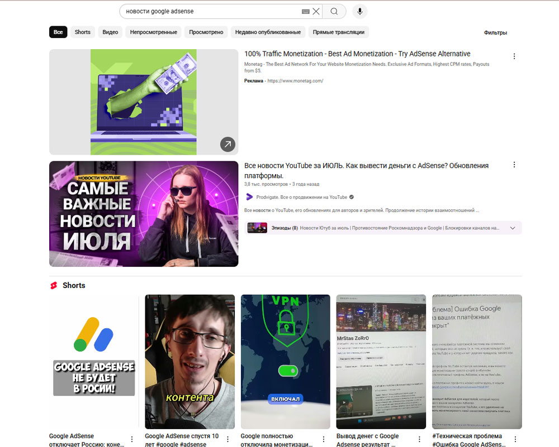Click the Реклама label under the ad

point(253,81)
